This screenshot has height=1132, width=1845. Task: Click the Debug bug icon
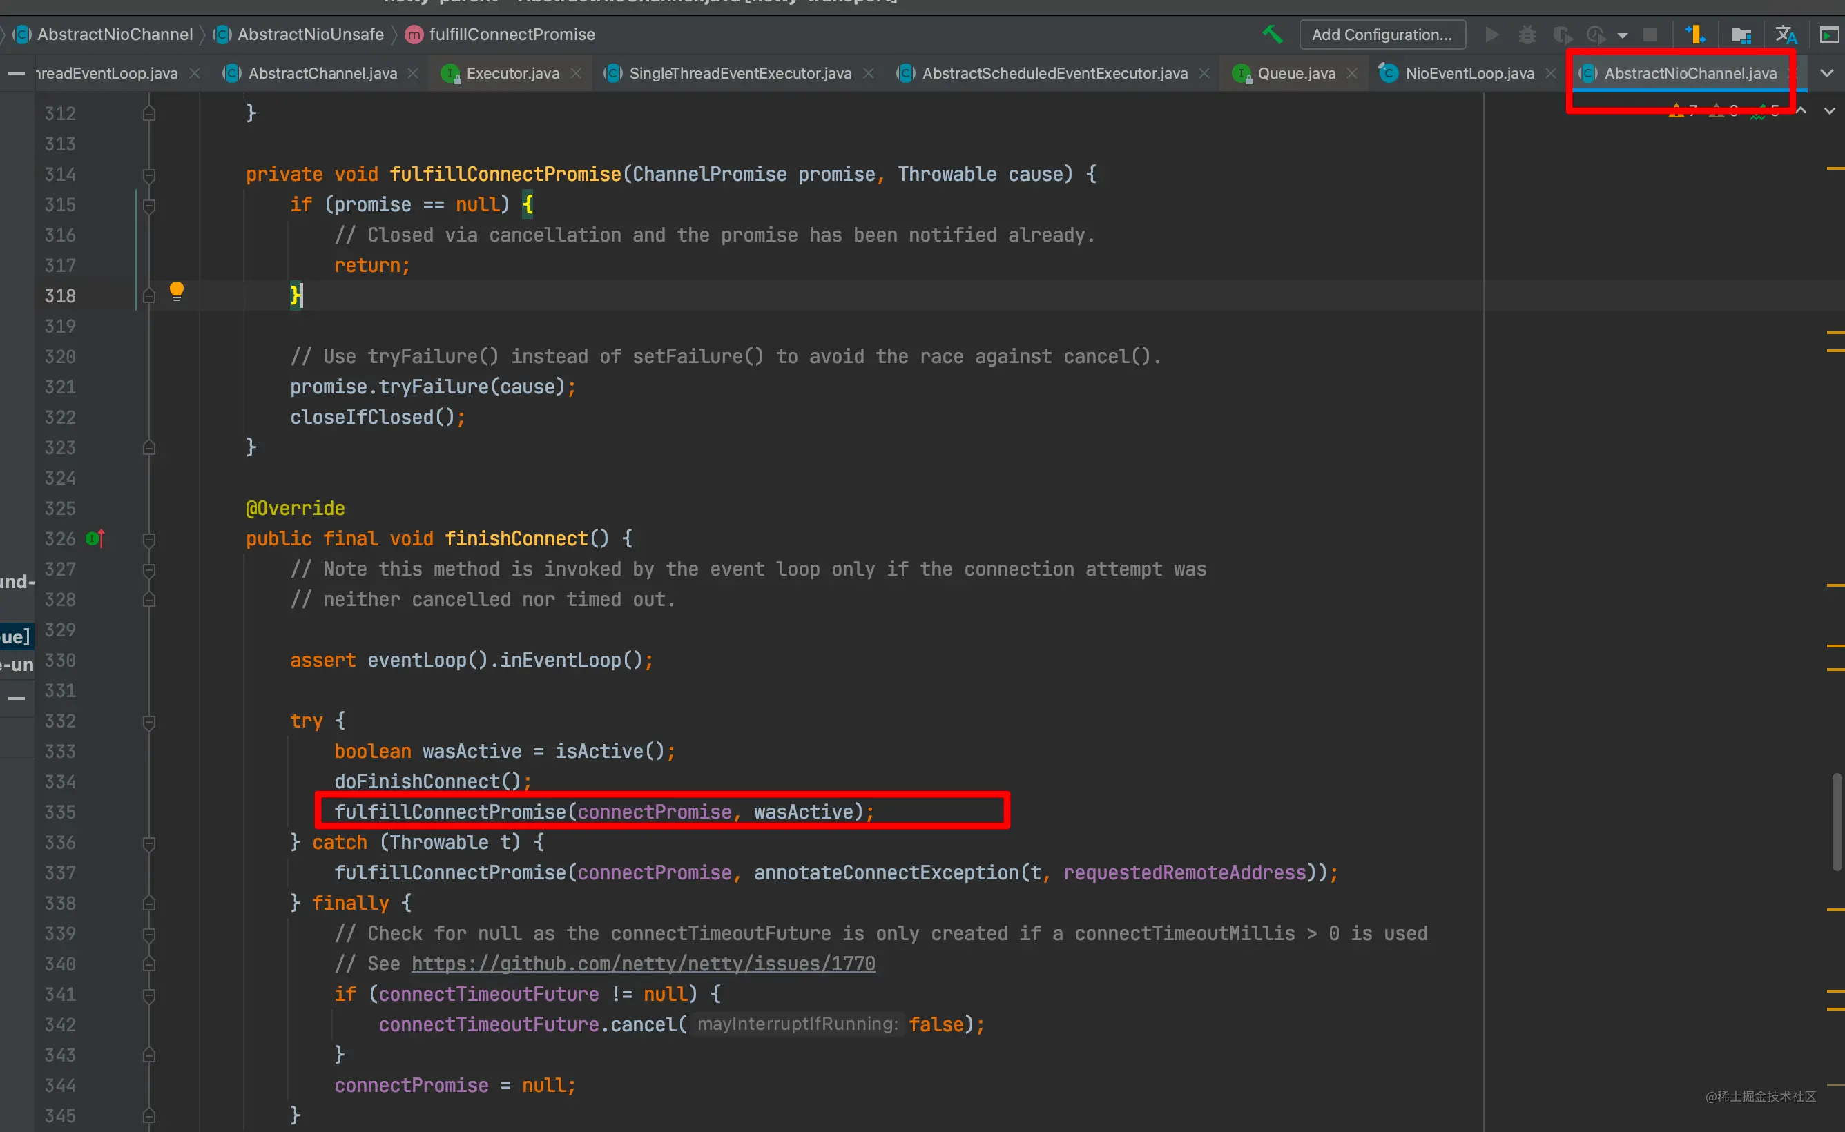pos(1527,35)
